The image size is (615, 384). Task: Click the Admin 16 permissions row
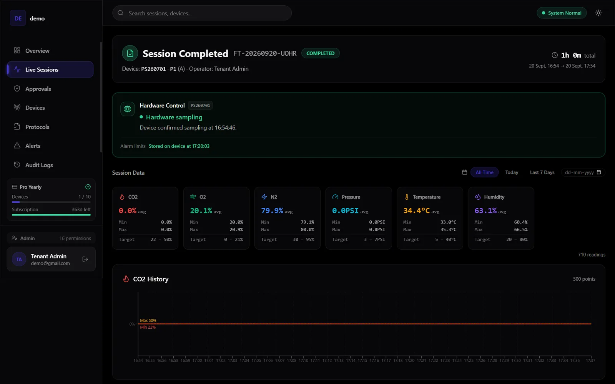(x=51, y=238)
